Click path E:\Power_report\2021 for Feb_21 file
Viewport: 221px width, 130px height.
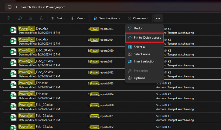click(100, 116)
